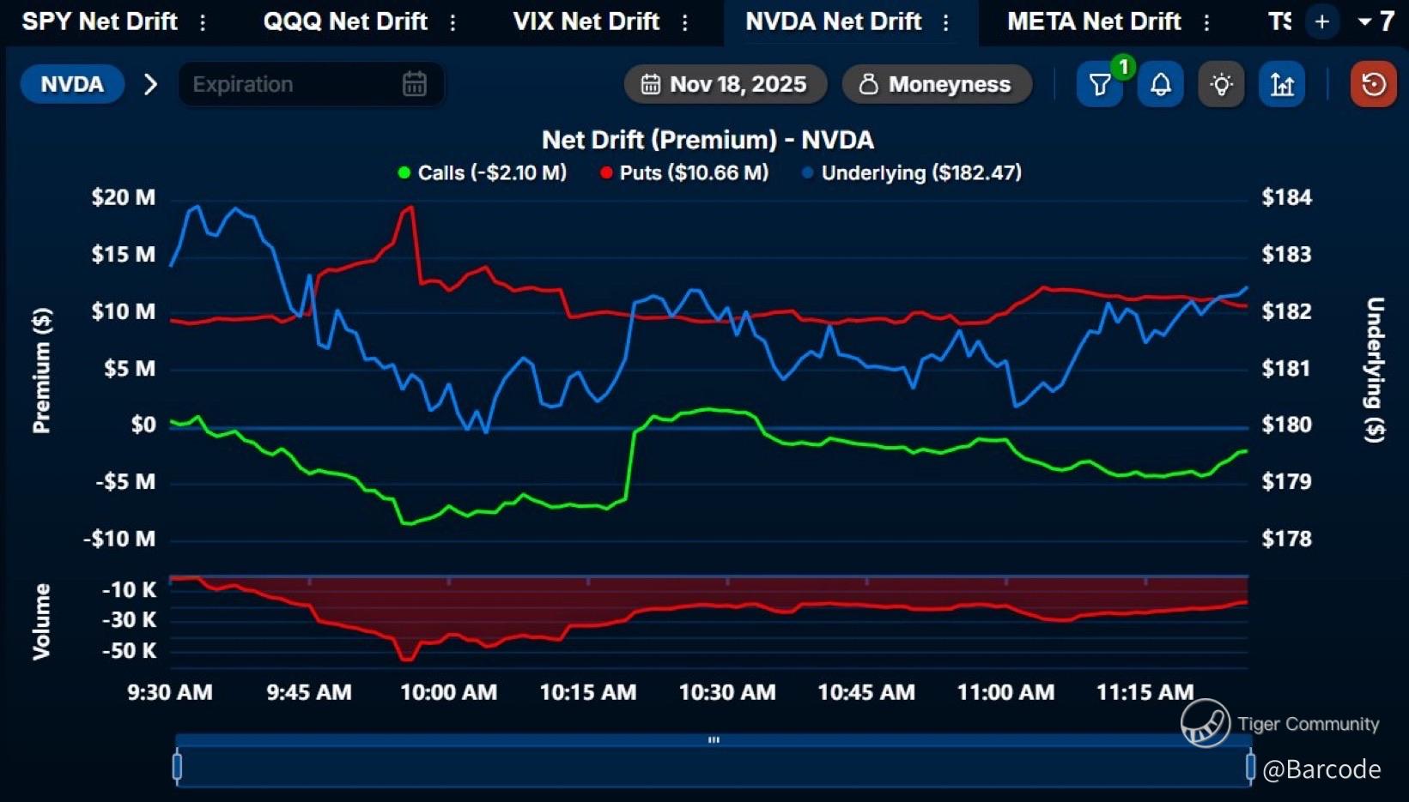Click the 11:00 AM time axis label
1409x802 pixels.
click(1006, 692)
